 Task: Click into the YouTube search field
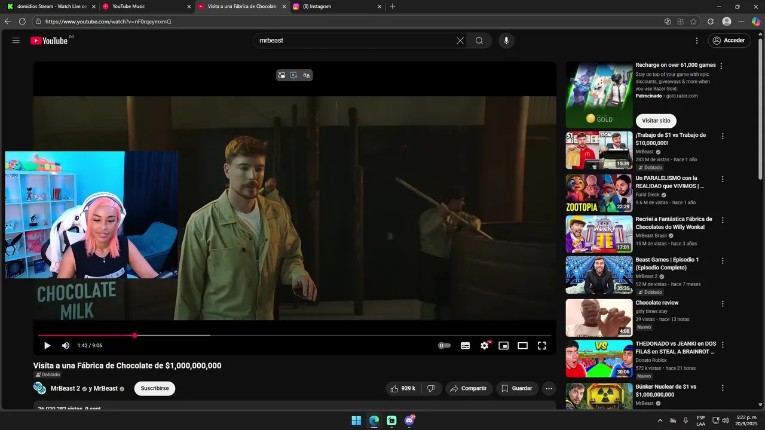coord(356,41)
